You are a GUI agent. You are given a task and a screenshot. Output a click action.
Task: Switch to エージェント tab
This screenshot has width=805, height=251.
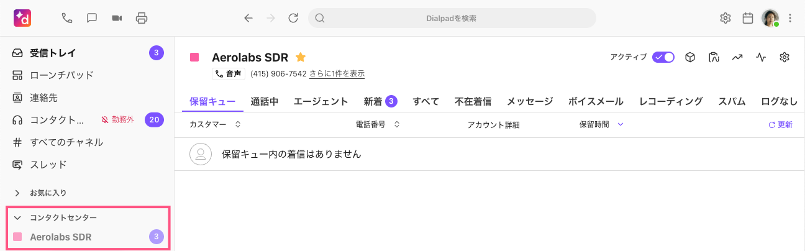coord(321,101)
